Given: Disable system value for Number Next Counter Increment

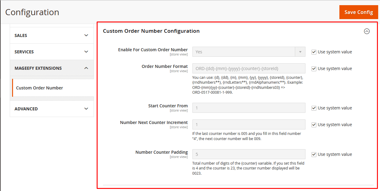Looking at the screenshot, I should coord(314,125).
